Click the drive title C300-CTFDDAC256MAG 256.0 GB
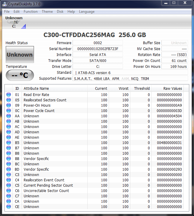The width and height of the screenshot is (194, 216). (95, 35)
